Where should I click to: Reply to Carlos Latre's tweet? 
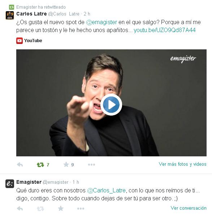pos(20,164)
